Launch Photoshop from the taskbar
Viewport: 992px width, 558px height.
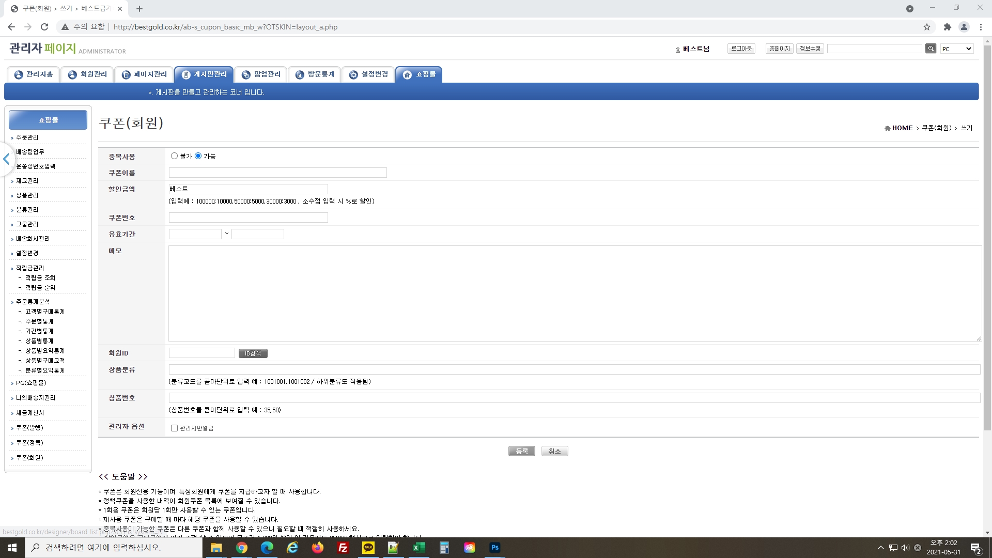pos(494,548)
